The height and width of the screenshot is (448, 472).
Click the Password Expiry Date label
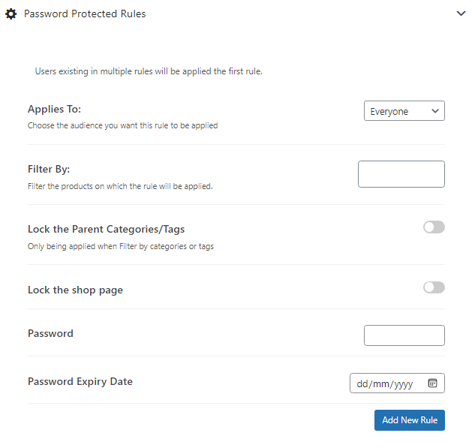click(x=80, y=381)
